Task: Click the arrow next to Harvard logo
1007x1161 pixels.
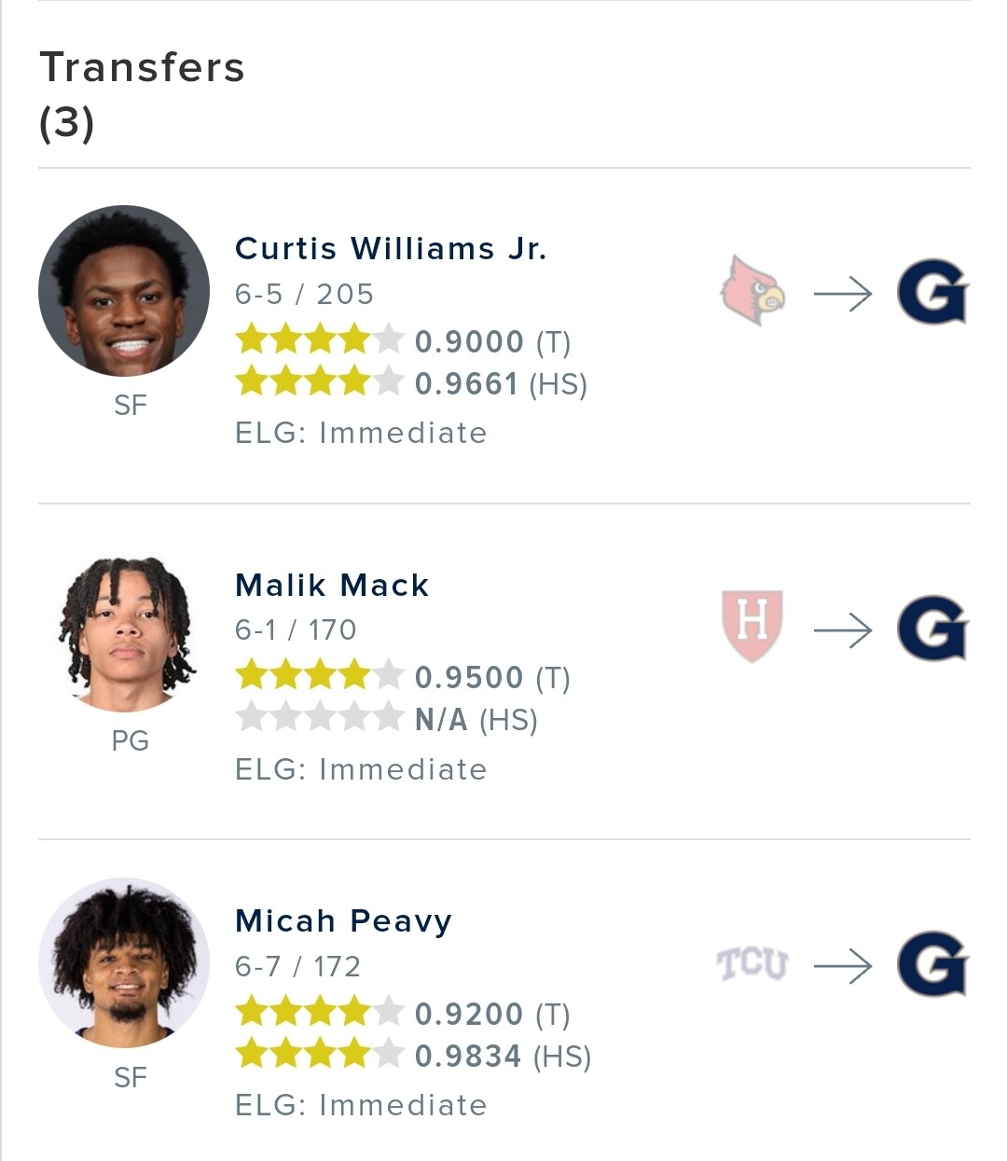Action: [x=843, y=631]
